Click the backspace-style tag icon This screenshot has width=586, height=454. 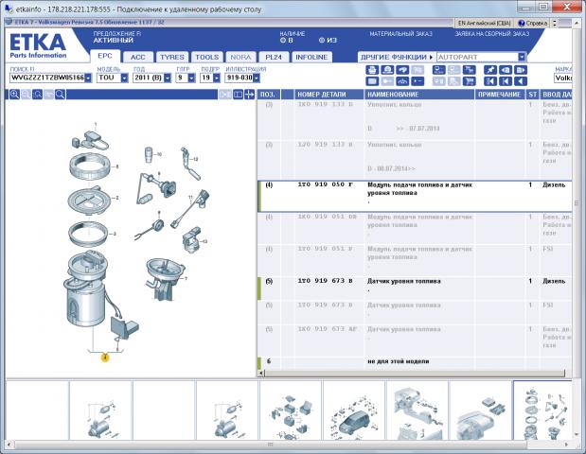coord(506,70)
